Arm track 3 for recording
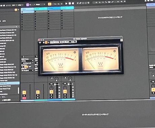The image size is (155, 128). click(x=51, y=97)
